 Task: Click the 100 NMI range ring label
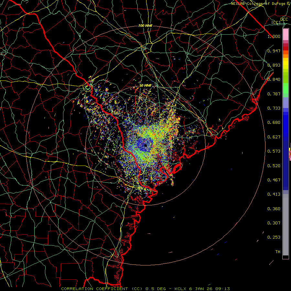pyautogui.click(x=145, y=26)
